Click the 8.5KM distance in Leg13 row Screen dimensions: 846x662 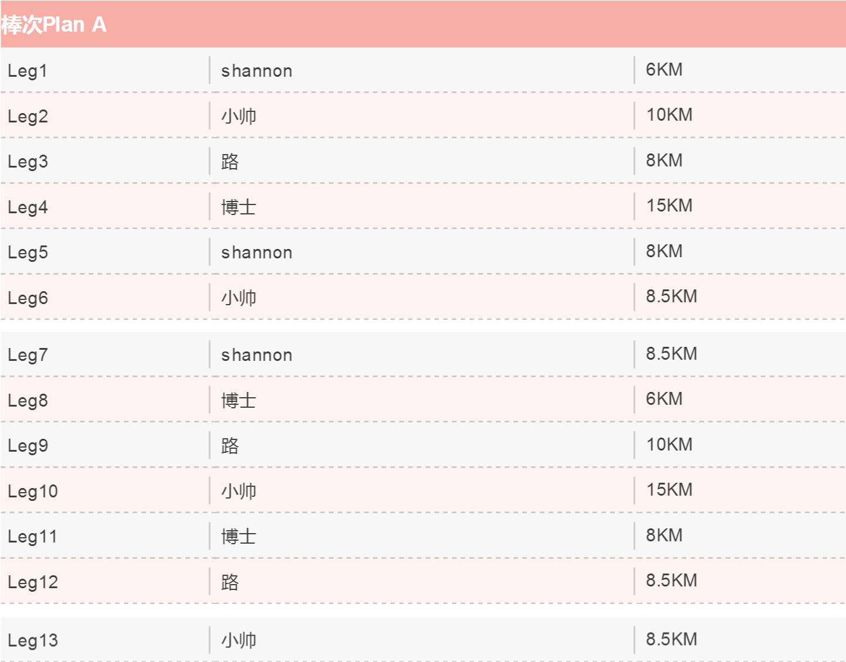[671, 639]
